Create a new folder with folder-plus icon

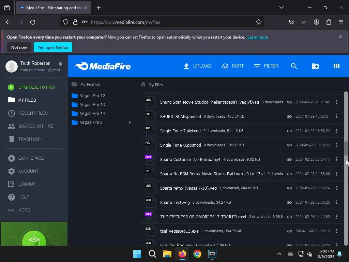(x=315, y=66)
